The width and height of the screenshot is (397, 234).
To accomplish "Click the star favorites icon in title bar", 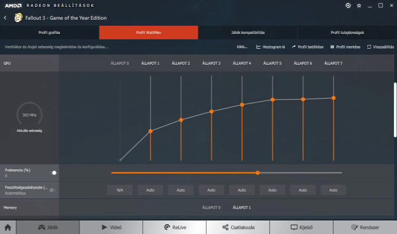I will tap(359, 6).
